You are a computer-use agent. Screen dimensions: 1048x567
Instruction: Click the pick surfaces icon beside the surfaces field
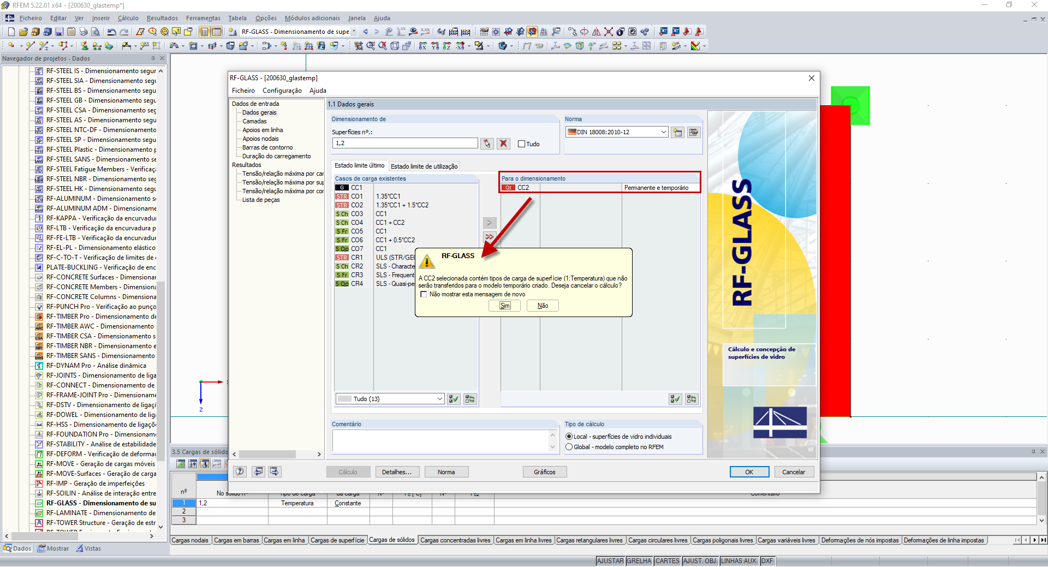(x=487, y=144)
